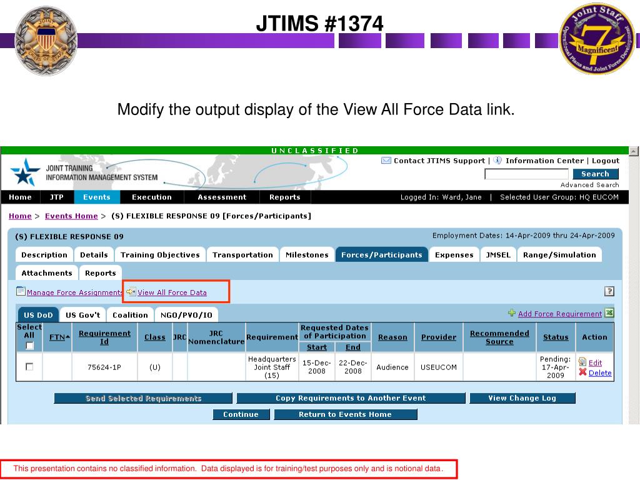Click the Manage Force Assignments document icon
Viewport: 640px width, 480px height.
(21, 291)
